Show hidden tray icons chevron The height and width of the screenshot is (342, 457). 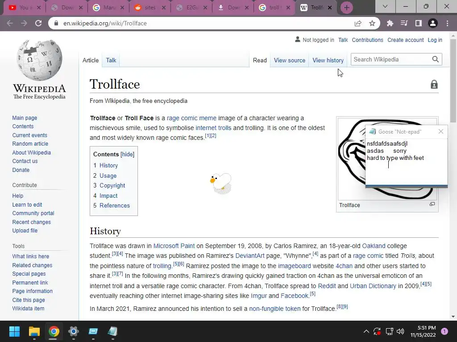[366, 331]
